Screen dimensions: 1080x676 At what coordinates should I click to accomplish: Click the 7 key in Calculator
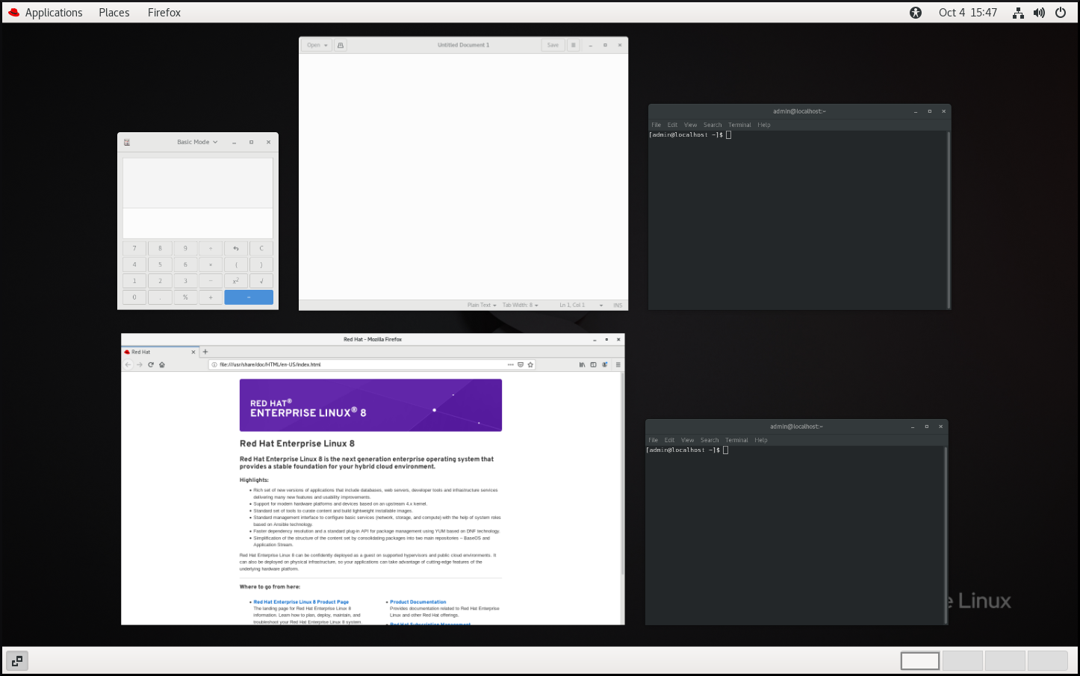click(x=134, y=248)
